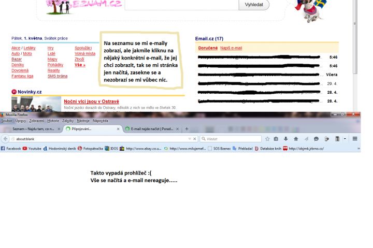Open the Nástroje menu
373x248 pixels.
tap(83, 121)
